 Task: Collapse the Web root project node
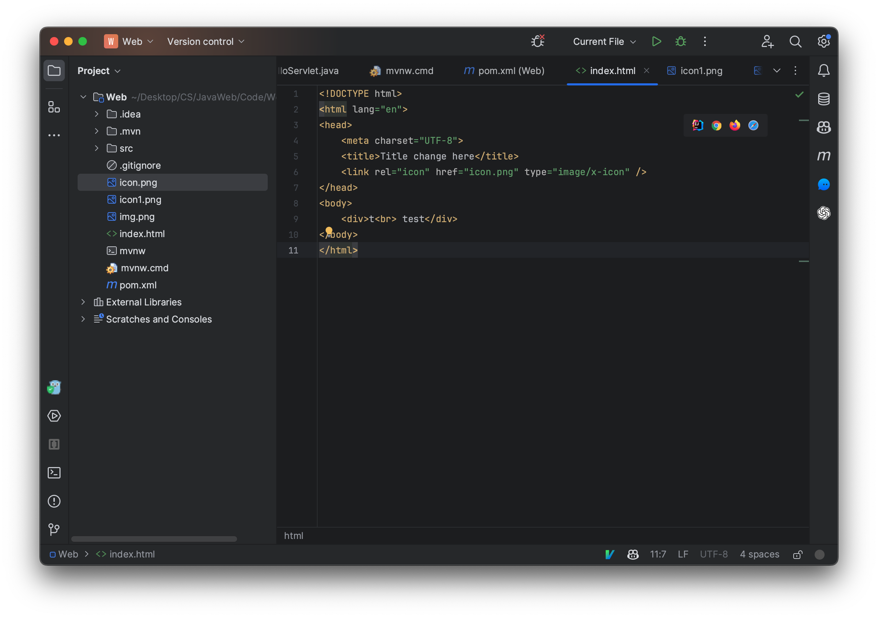[x=83, y=97]
